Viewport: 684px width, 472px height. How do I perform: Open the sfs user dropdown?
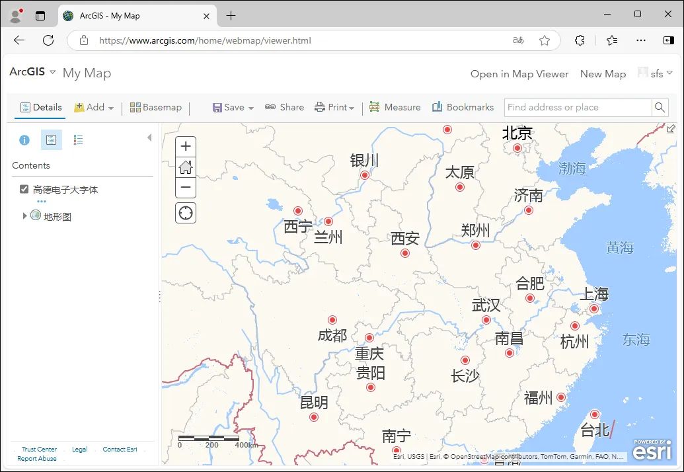click(655, 73)
